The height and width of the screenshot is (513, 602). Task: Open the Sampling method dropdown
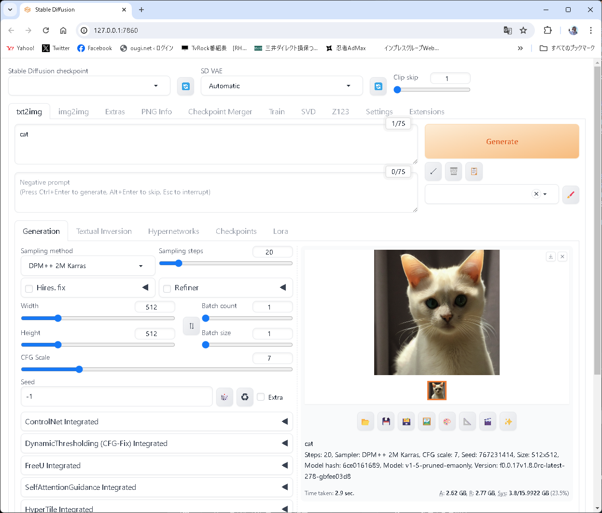coord(87,266)
